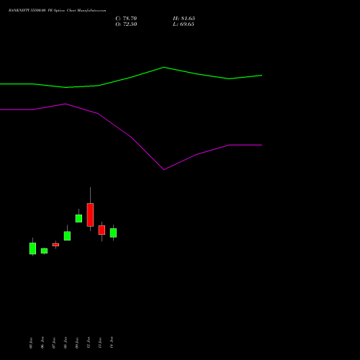Click the low value L: 69.65
This screenshot has width=360, height=360.
click(184, 24)
